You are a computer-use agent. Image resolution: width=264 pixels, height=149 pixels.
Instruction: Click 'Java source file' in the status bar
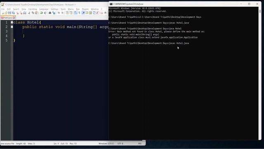tap(7, 144)
